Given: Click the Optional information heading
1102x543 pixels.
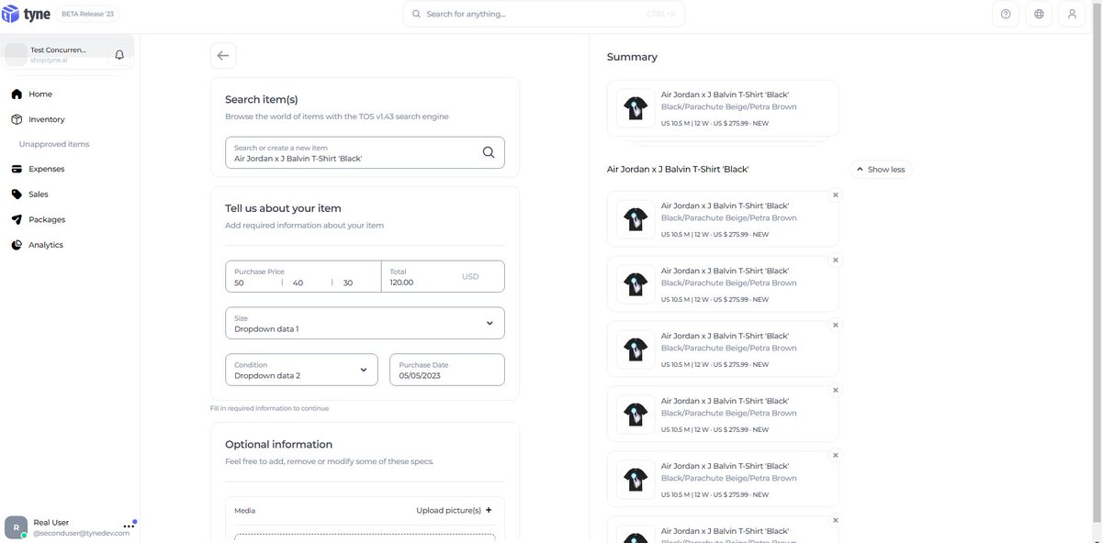Looking at the screenshot, I should (279, 444).
